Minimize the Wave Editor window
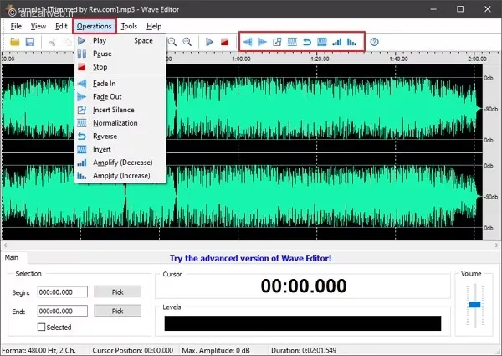 (433, 9)
